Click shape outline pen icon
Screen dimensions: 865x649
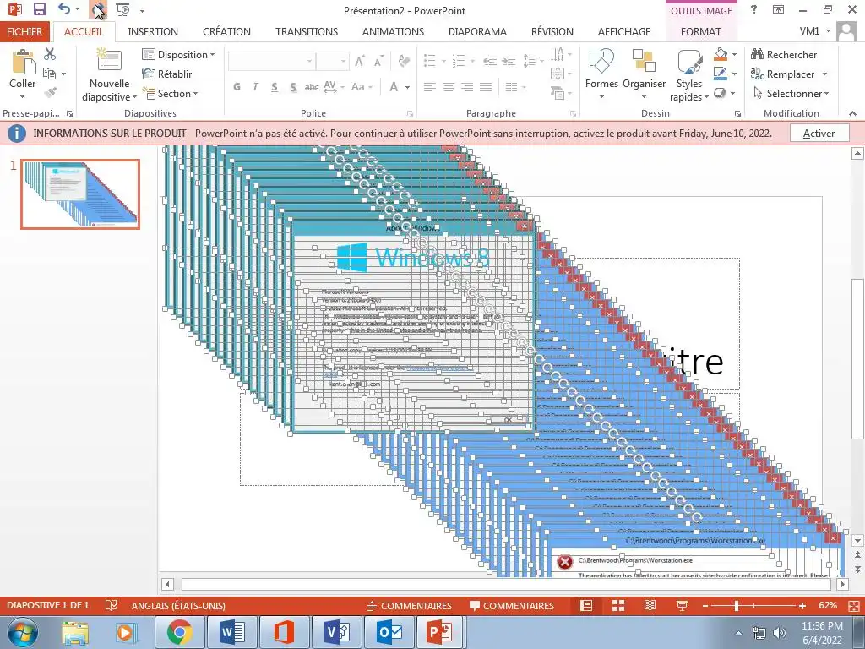coord(721,73)
